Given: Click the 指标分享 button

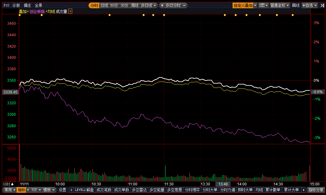Looking at the screenshot, I should pyautogui.click(x=316, y=190).
